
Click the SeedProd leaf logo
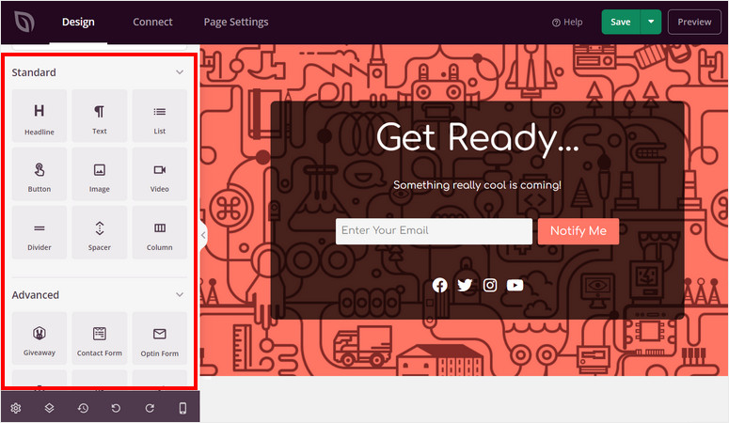point(24,22)
